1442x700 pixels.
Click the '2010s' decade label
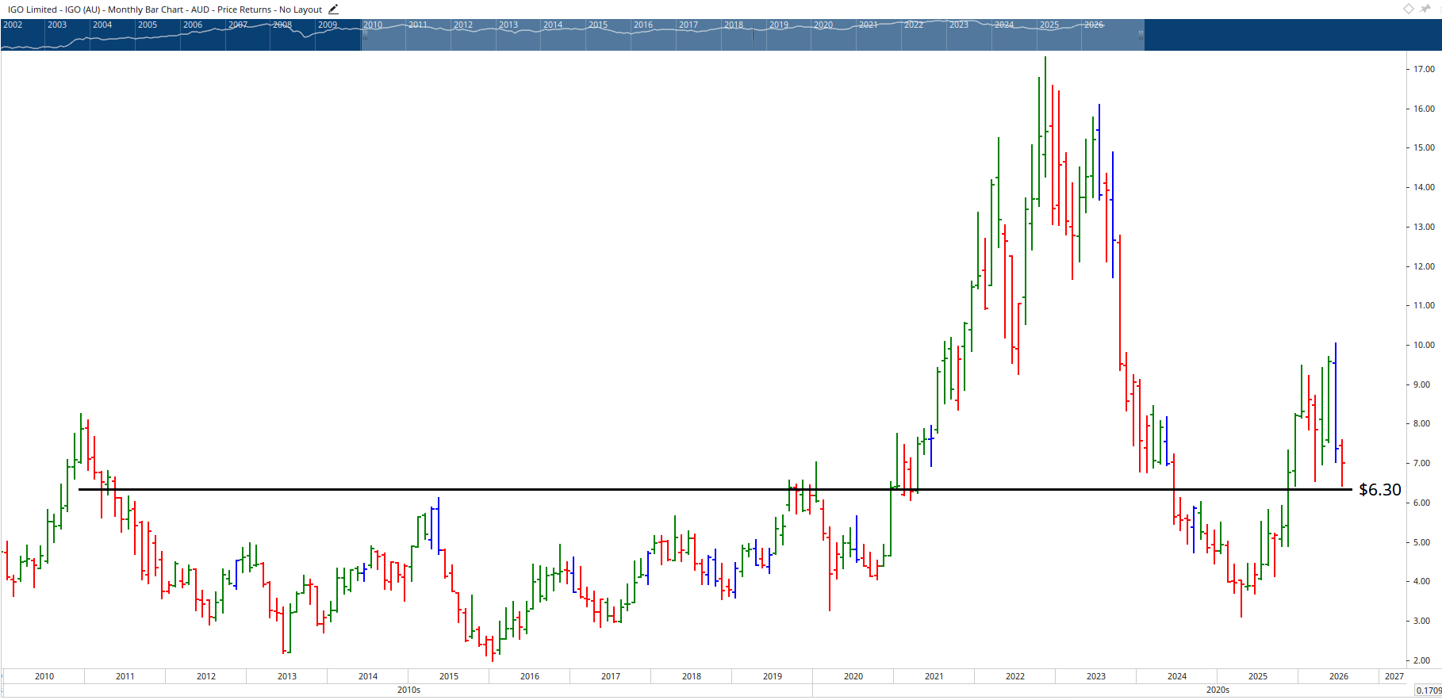click(408, 690)
